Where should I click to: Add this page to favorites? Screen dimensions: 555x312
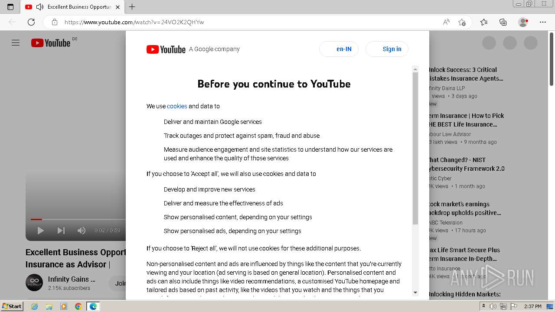pyautogui.click(x=462, y=22)
